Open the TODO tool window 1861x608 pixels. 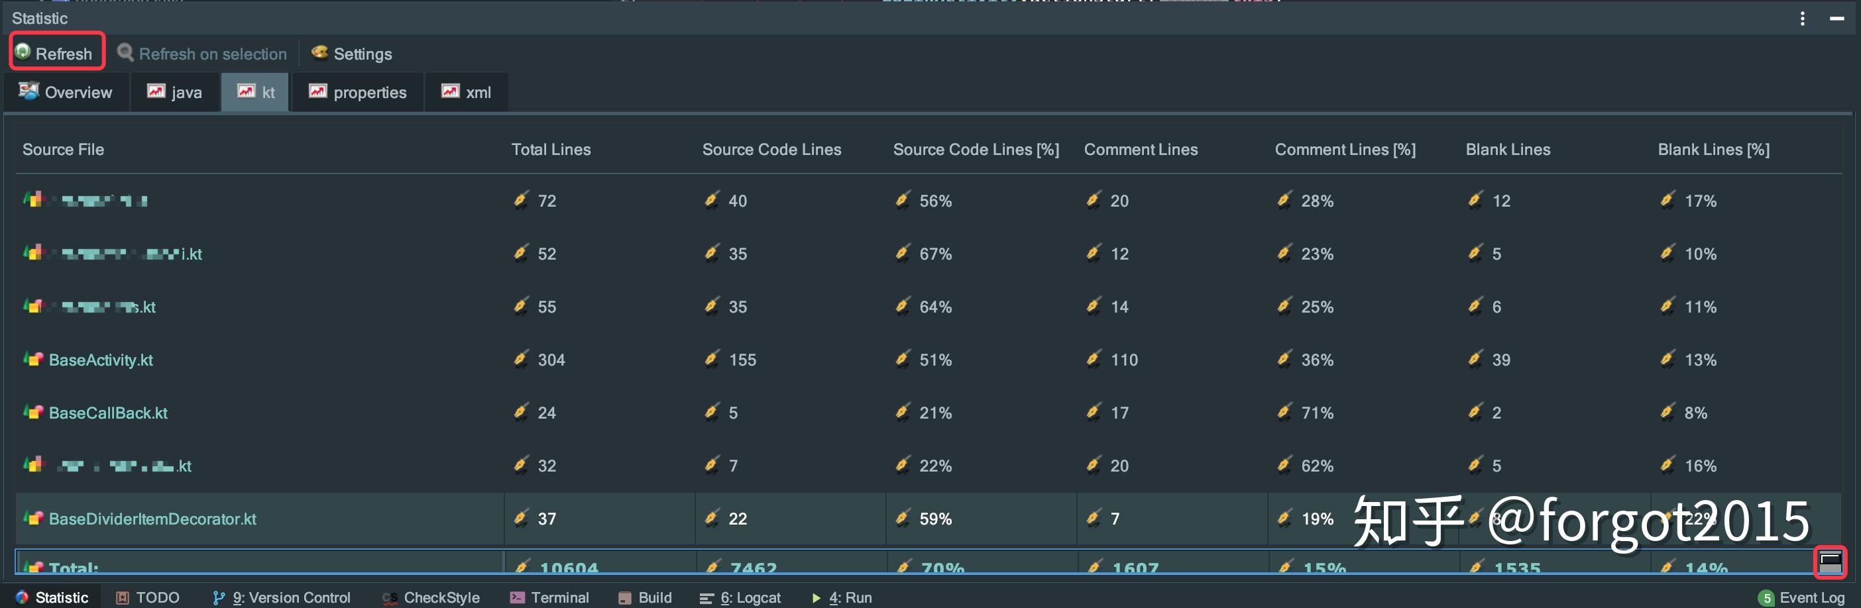point(148,597)
